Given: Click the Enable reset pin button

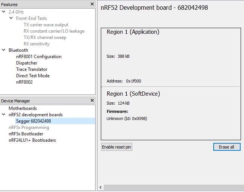Looking at the screenshot, I should (x=117, y=147).
